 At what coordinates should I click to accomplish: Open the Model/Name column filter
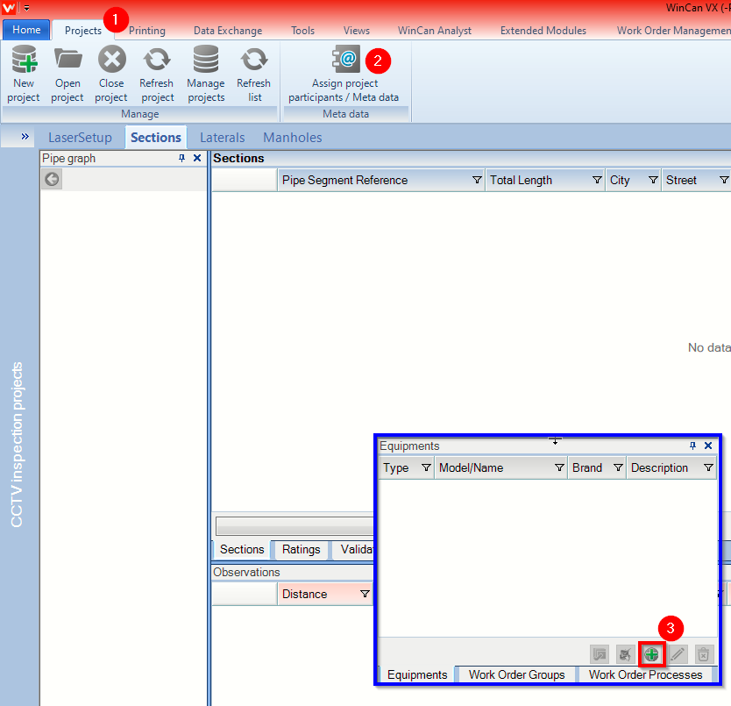559,467
